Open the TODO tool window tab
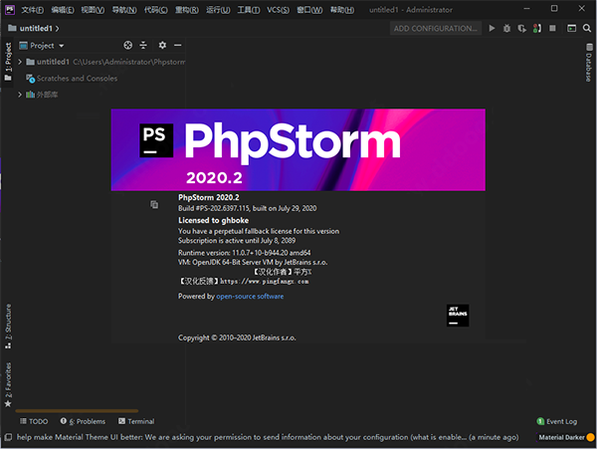 [34, 421]
